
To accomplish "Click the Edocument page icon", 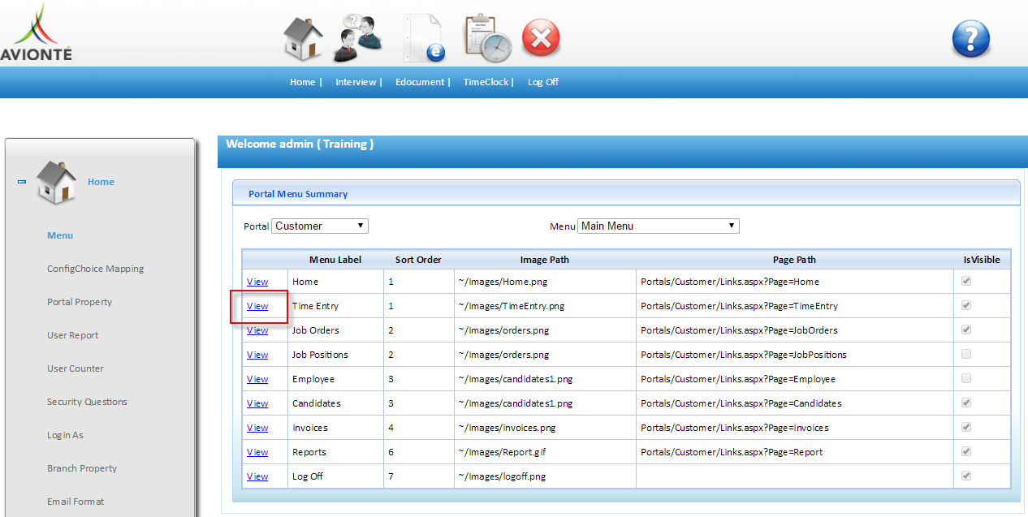I will [425, 38].
